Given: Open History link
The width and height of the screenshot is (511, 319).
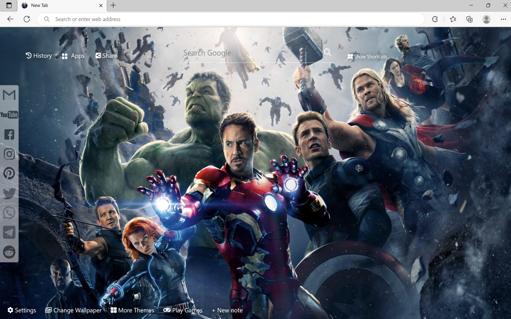Looking at the screenshot, I should pyautogui.click(x=39, y=56).
